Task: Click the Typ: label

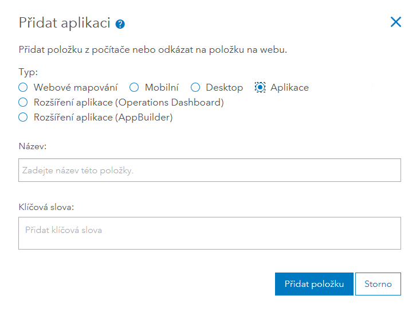Action: 28,73
